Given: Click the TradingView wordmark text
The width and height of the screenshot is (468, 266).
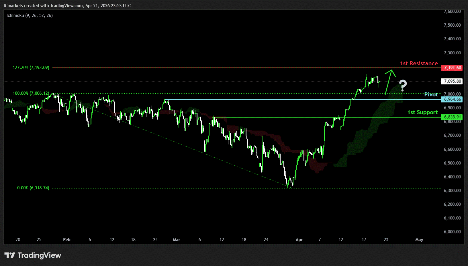Looking at the screenshot, I should (39, 255).
